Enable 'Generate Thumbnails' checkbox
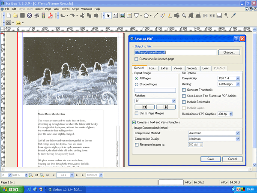This screenshot has height=193, width=257. coord(184,90)
